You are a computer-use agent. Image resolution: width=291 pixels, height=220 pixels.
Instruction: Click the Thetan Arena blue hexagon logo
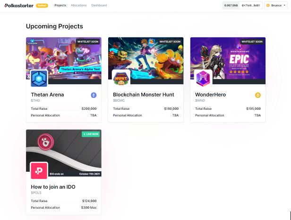coord(39,79)
